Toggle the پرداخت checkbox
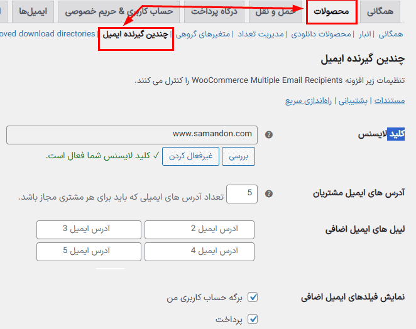The width and height of the screenshot is (416, 329). point(253,319)
